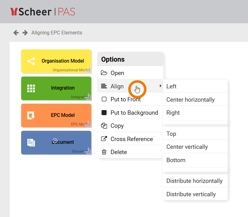Expand the Align submenu arrow
The image size is (248, 217).
(161, 86)
